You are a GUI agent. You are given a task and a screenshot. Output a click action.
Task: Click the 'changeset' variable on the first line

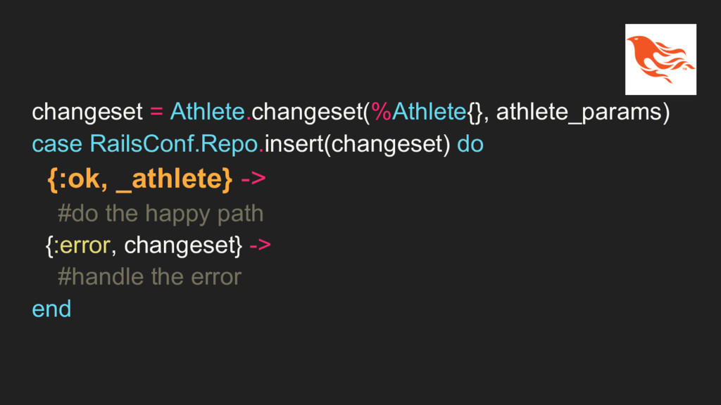click(x=87, y=112)
